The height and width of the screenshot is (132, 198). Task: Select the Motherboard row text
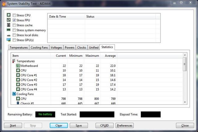tap(29, 66)
